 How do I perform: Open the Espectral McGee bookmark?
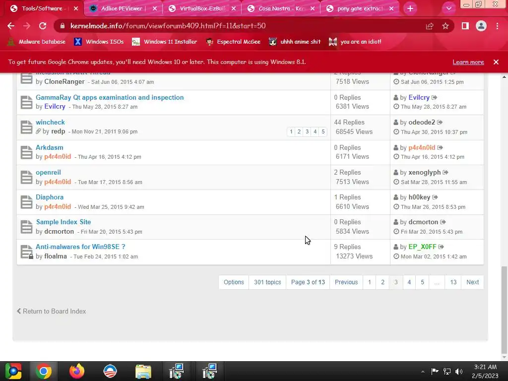[x=233, y=42]
